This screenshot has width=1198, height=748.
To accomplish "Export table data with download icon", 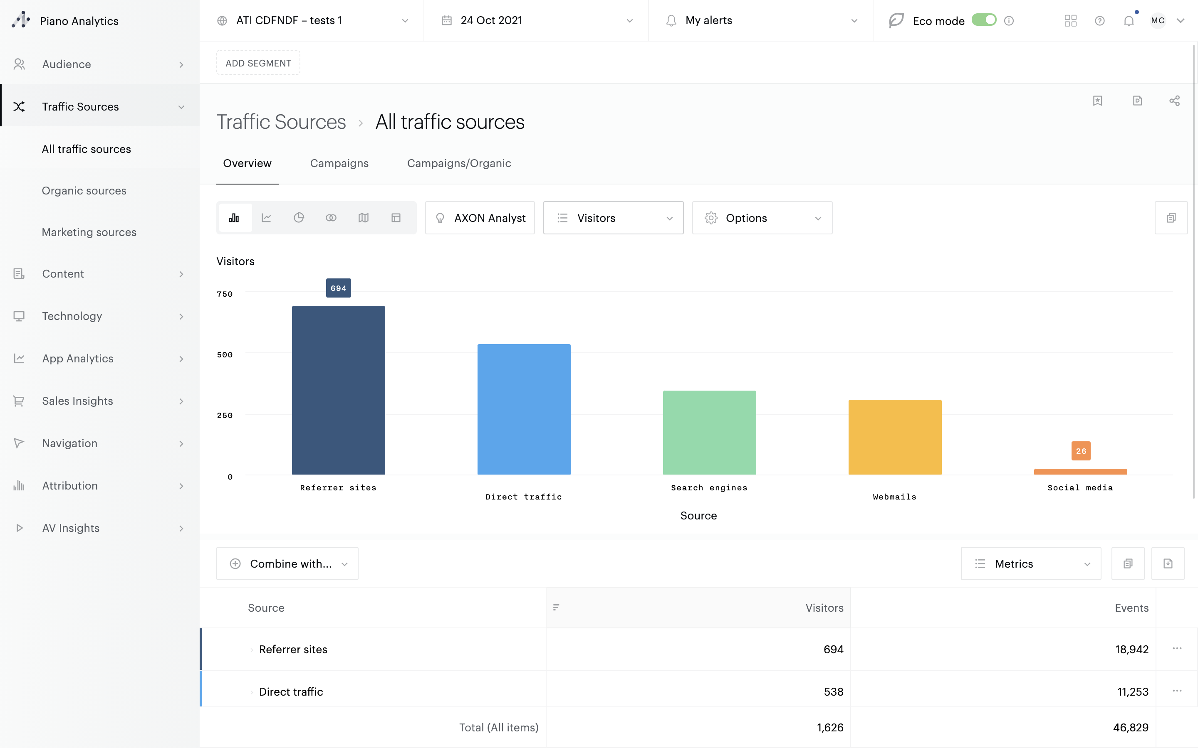I will [x=1167, y=563].
